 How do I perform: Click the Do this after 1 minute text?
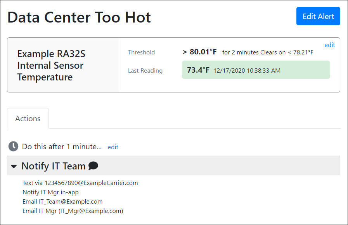tap(62, 147)
